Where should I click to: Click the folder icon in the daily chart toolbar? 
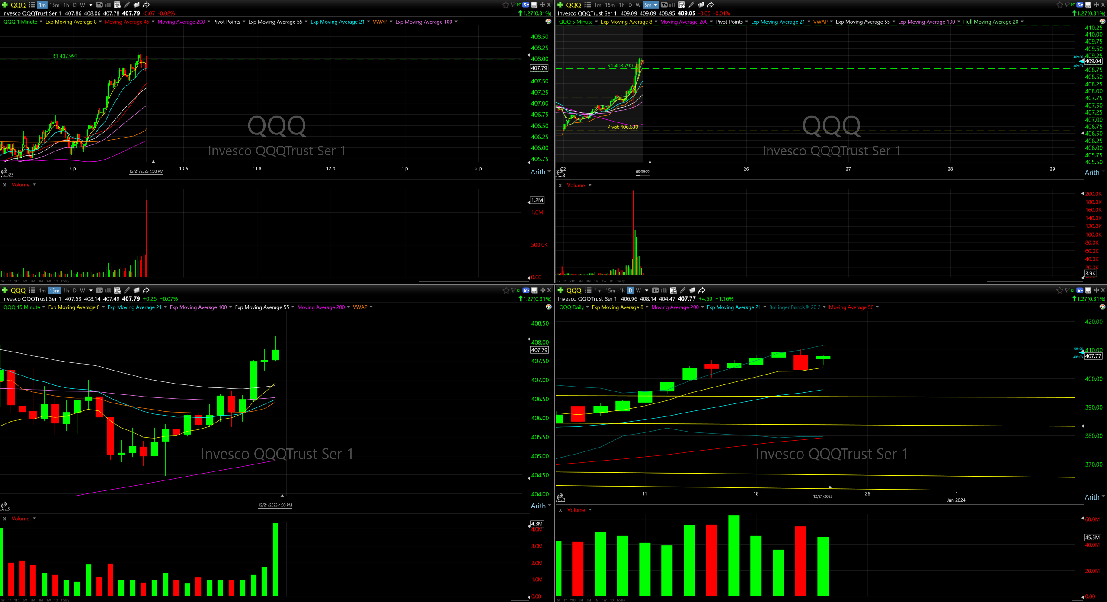coord(692,290)
